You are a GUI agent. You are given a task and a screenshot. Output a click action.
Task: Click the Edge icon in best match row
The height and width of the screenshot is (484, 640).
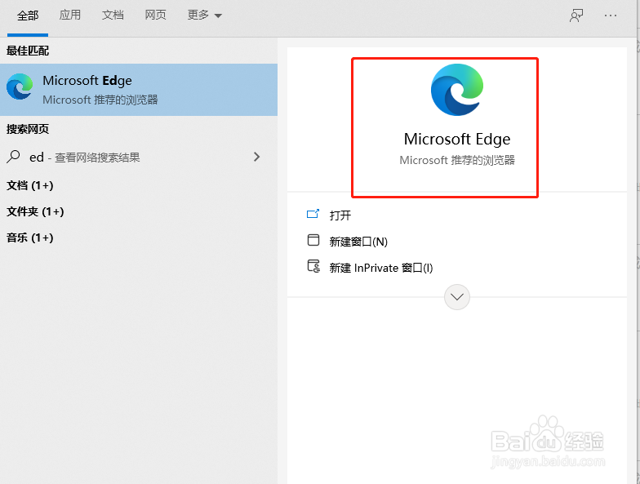coord(20,87)
